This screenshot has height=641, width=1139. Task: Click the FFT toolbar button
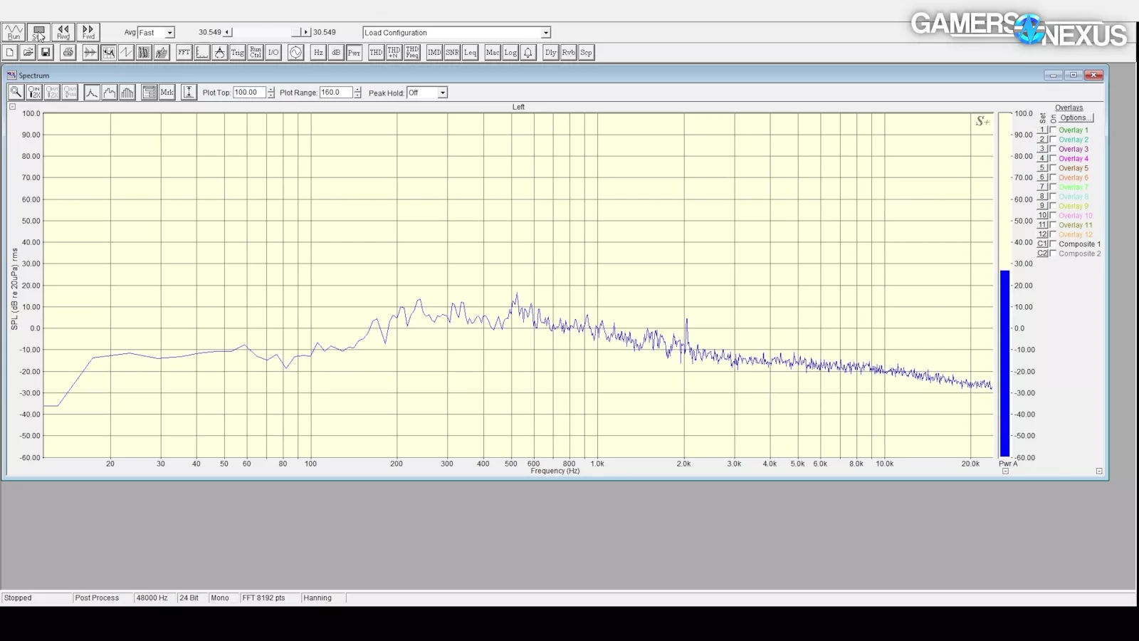[184, 53]
